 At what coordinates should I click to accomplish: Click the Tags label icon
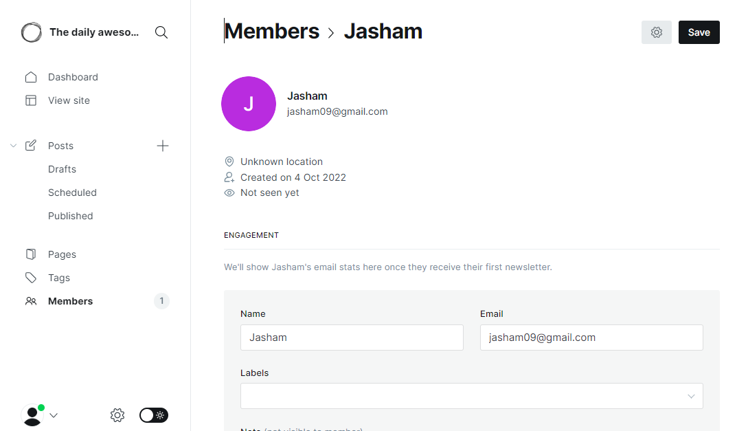pos(31,277)
